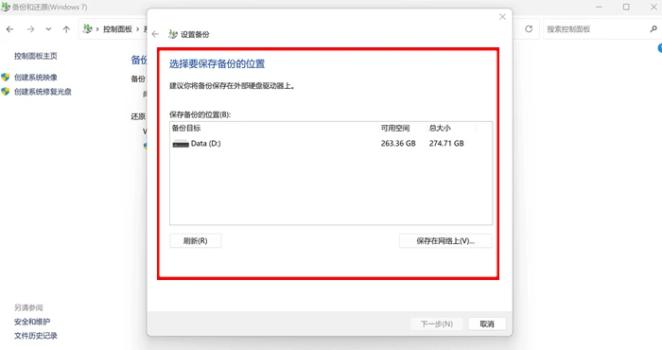Click the 设置备份 wizard icon
Viewport: 662px width, 350px height.
pyautogui.click(x=173, y=34)
